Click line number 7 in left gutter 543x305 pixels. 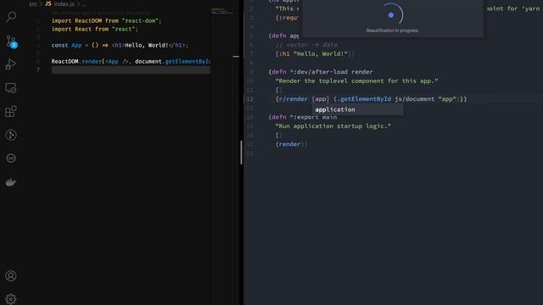tap(38, 69)
